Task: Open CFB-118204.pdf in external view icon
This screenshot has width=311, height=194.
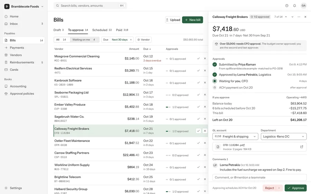Action: click(x=302, y=147)
